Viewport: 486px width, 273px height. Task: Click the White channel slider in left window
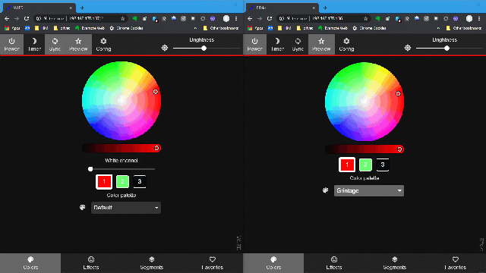[x=121, y=169]
